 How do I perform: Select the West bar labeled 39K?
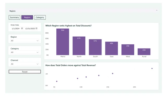tap(128, 50)
